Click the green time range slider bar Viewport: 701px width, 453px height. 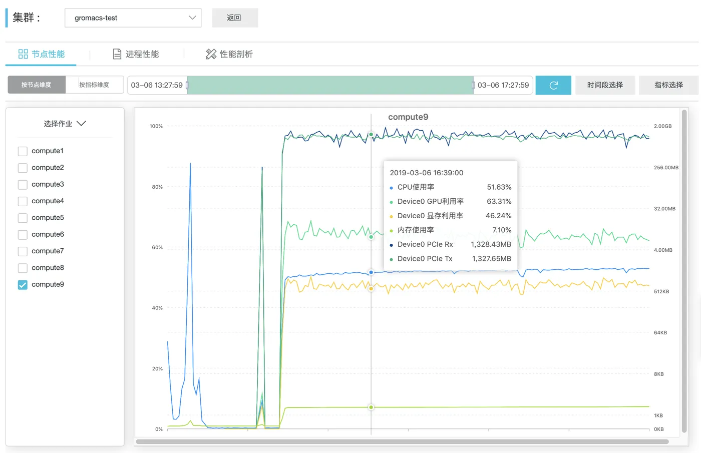coord(330,85)
